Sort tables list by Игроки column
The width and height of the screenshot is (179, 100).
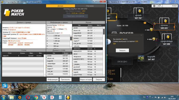pyautogui.click(x=23, y=53)
